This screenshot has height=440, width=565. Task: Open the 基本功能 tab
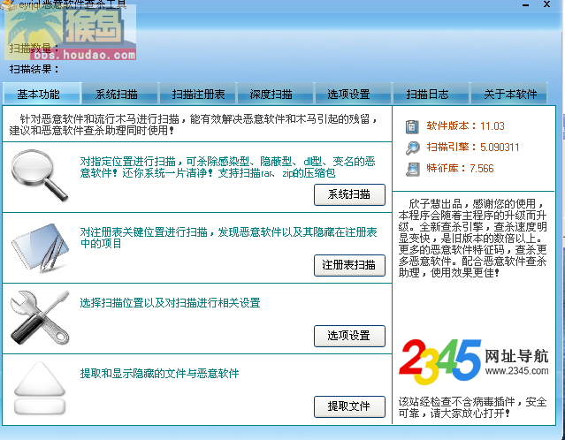[42, 94]
